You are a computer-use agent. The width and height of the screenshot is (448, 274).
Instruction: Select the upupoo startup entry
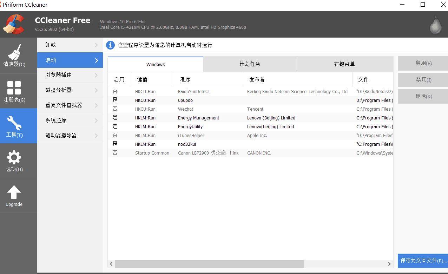[x=250, y=100]
